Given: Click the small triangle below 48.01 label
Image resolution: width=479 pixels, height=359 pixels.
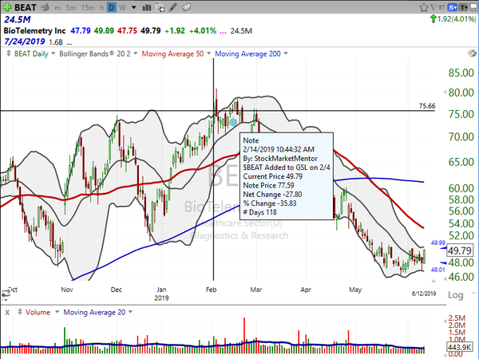Looking at the screenshot, I should click(433, 280).
